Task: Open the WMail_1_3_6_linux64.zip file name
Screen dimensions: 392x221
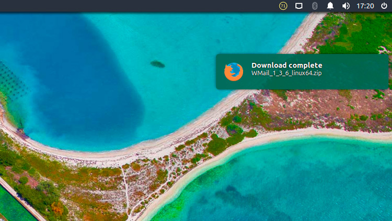Action: point(286,73)
